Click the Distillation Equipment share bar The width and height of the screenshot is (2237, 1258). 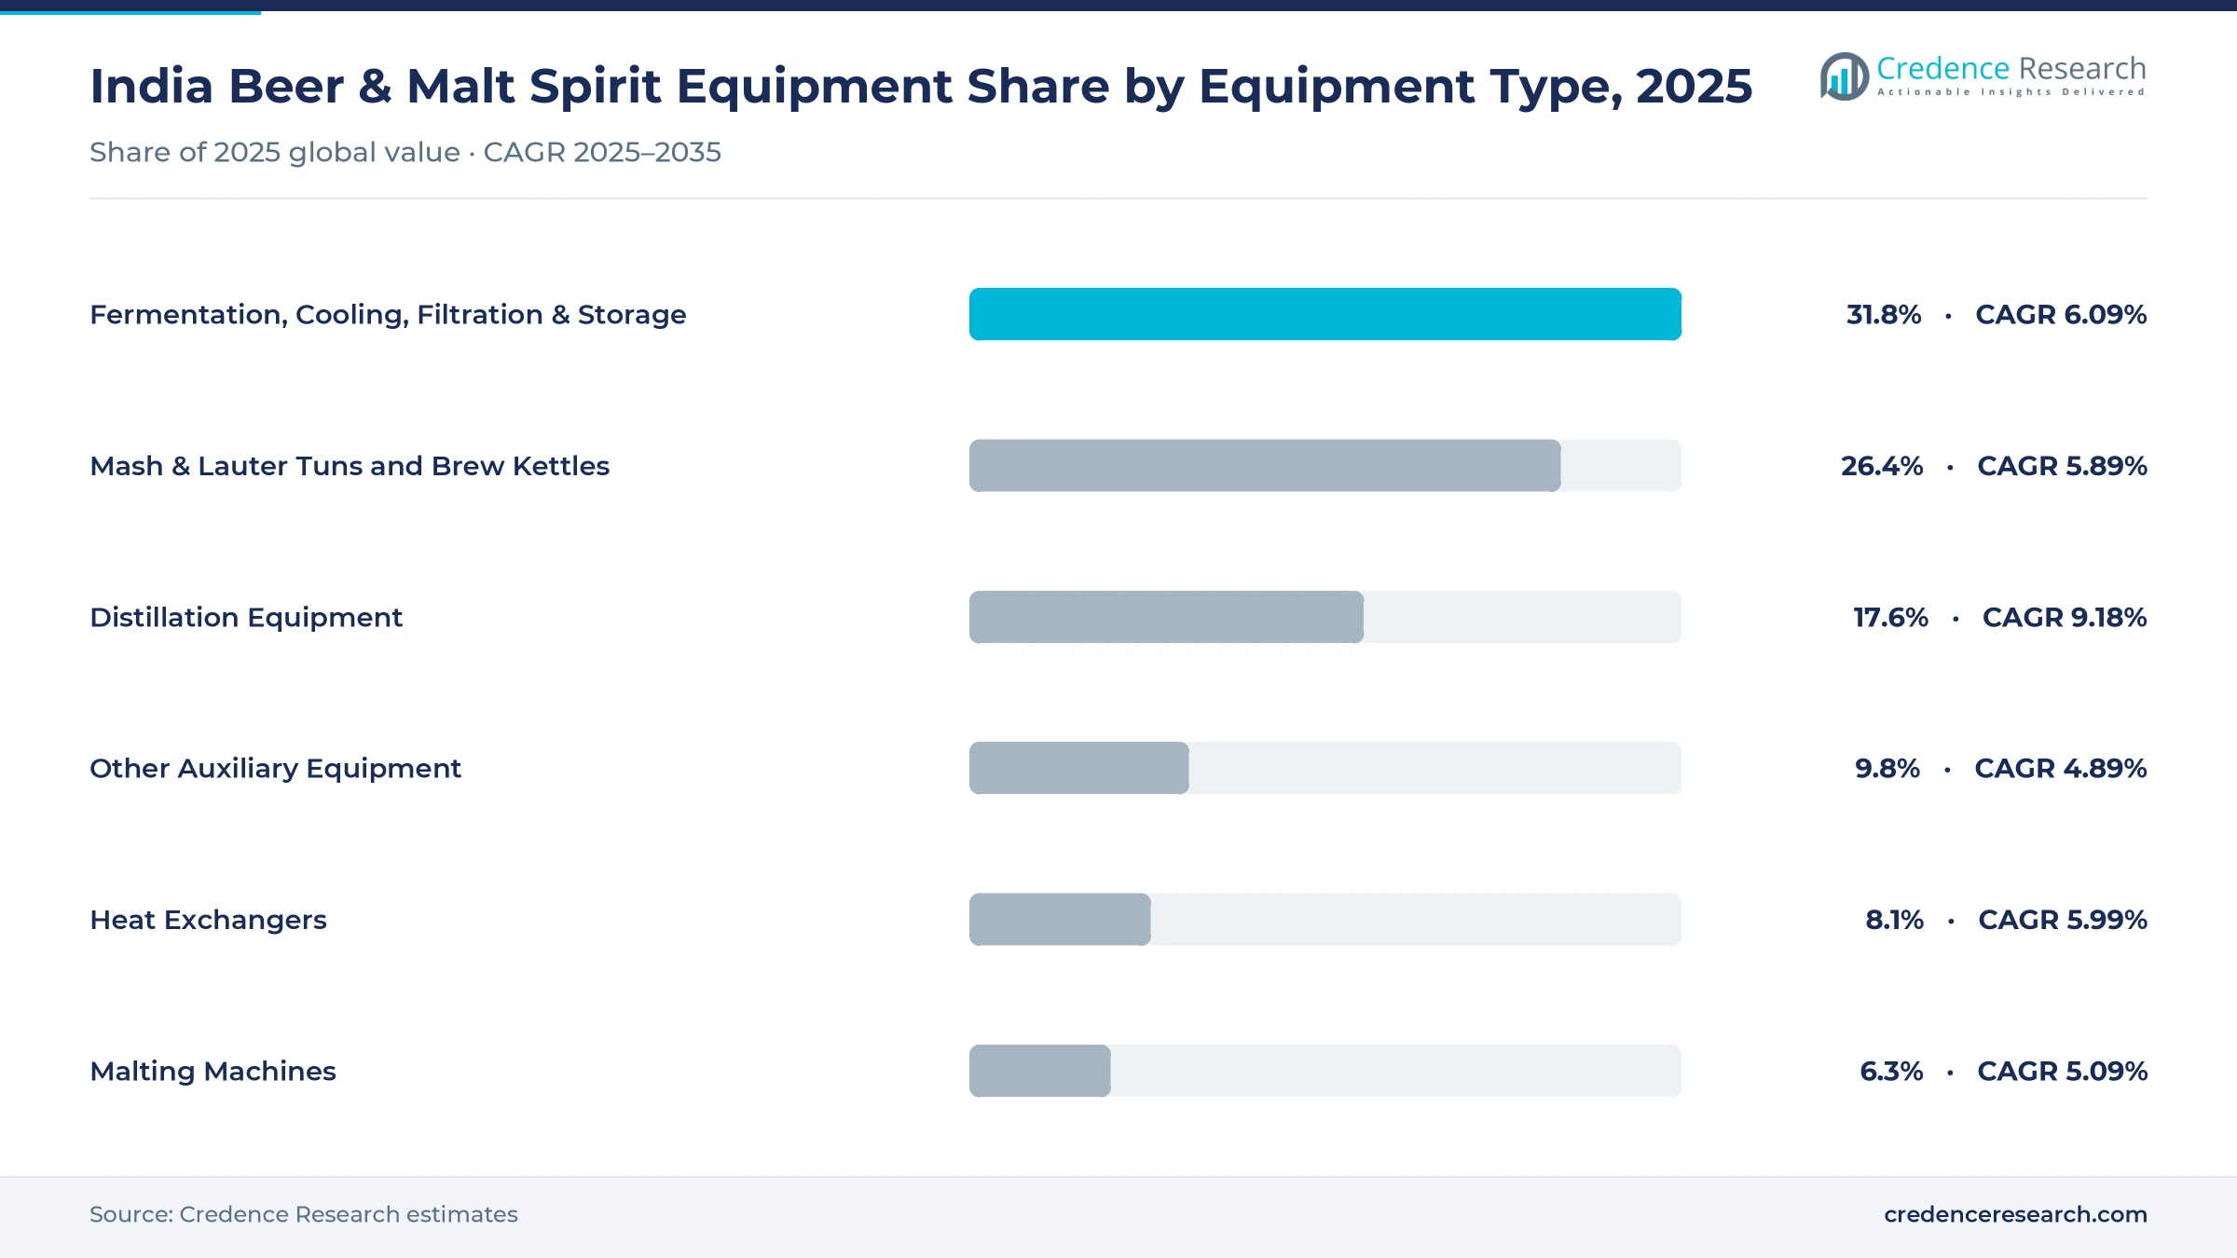pyautogui.click(x=1166, y=617)
